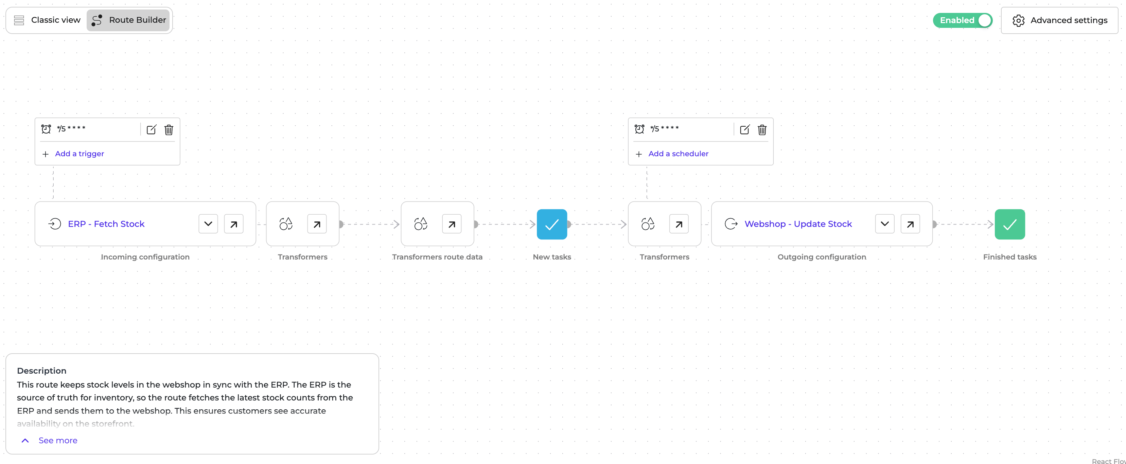Click the green Finished tasks node
1126x464 pixels.
tap(1010, 224)
